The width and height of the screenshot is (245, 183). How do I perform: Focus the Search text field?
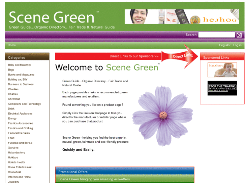click(x=217, y=35)
